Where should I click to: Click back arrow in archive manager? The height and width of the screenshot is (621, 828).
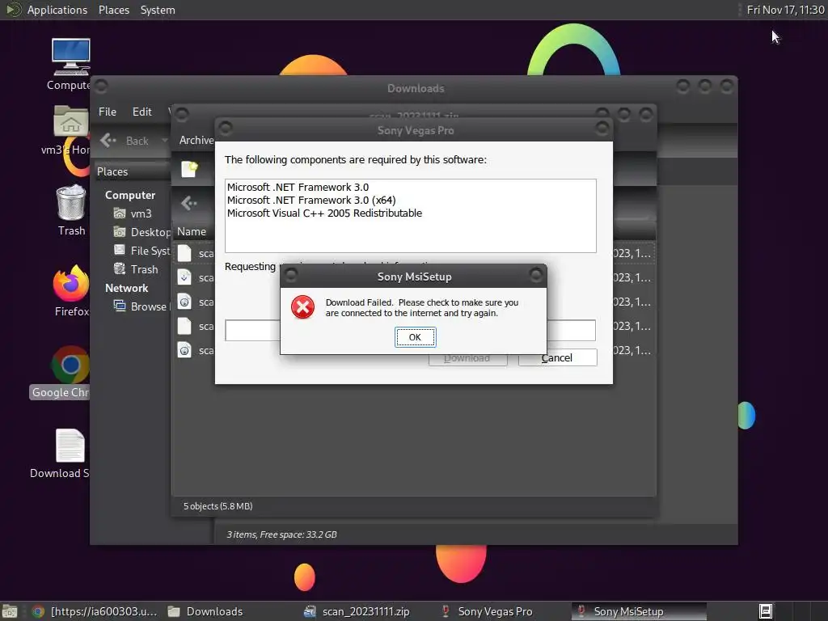point(189,203)
